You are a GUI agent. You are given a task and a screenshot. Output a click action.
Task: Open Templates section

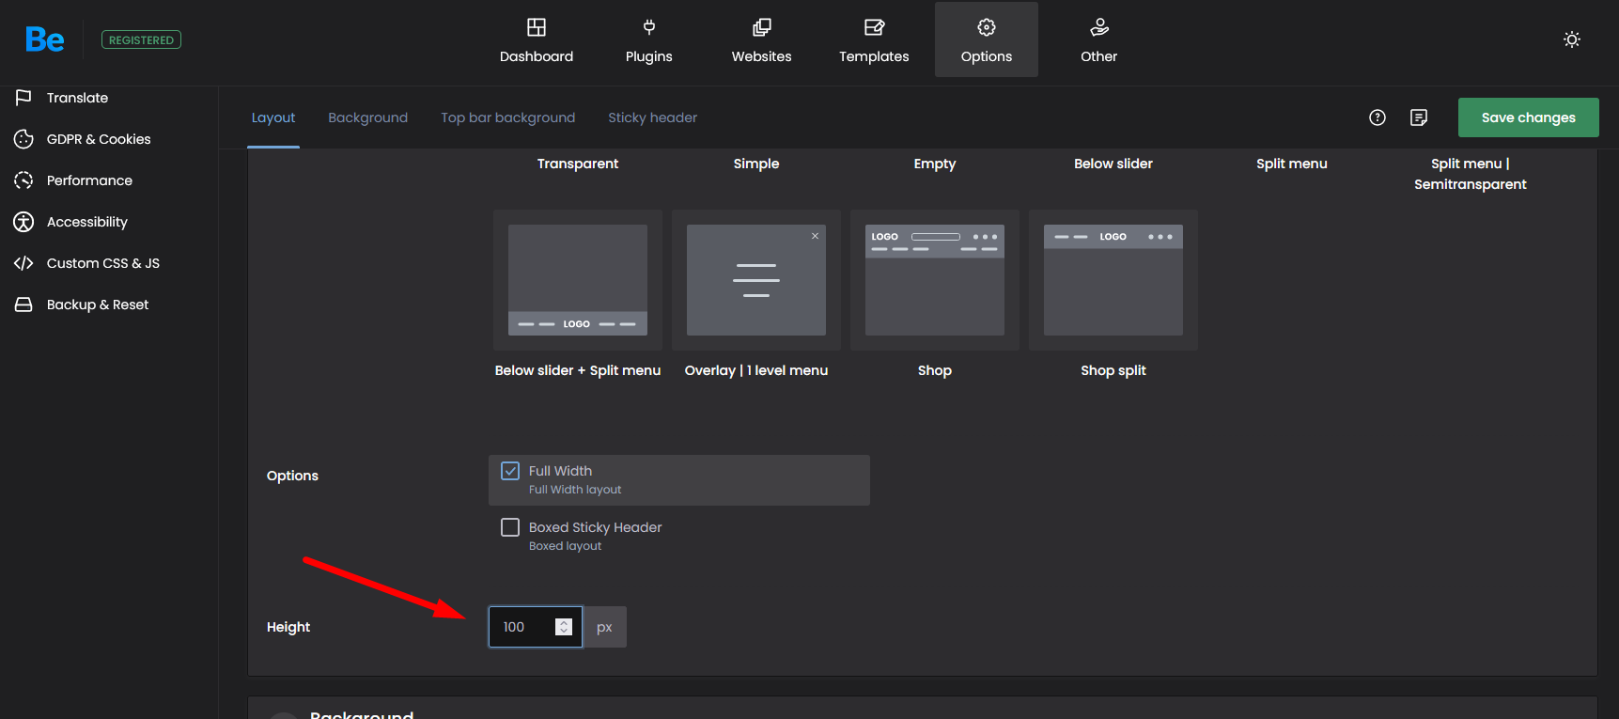pyautogui.click(x=874, y=39)
